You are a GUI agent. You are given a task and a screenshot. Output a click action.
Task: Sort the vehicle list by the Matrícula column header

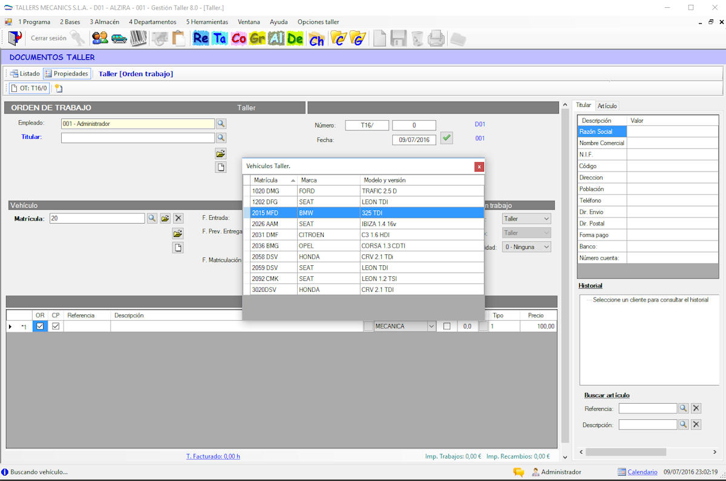pos(274,180)
